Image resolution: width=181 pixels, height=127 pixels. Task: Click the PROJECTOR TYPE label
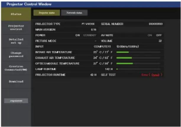(x=48, y=24)
